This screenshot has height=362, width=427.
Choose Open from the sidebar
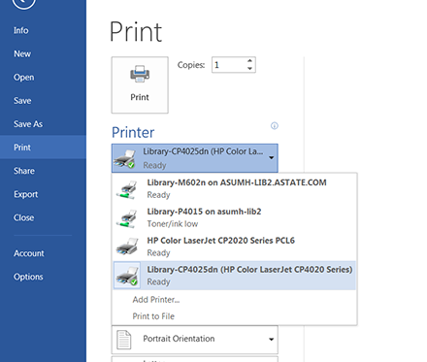coord(24,78)
